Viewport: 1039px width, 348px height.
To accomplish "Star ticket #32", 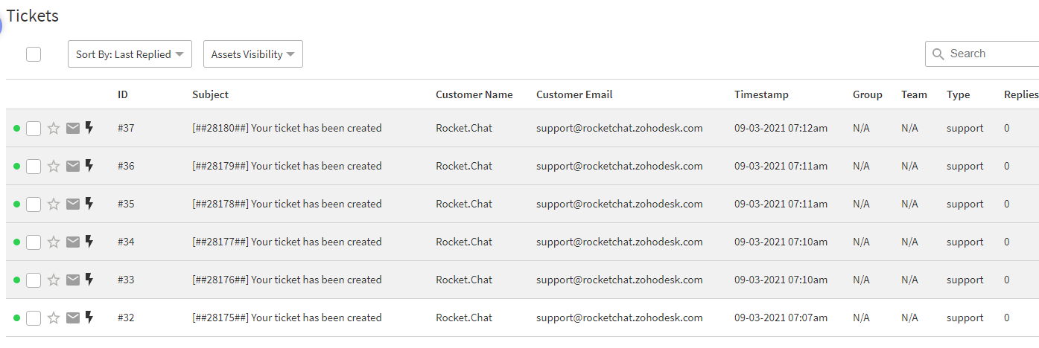I will point(54,318).
